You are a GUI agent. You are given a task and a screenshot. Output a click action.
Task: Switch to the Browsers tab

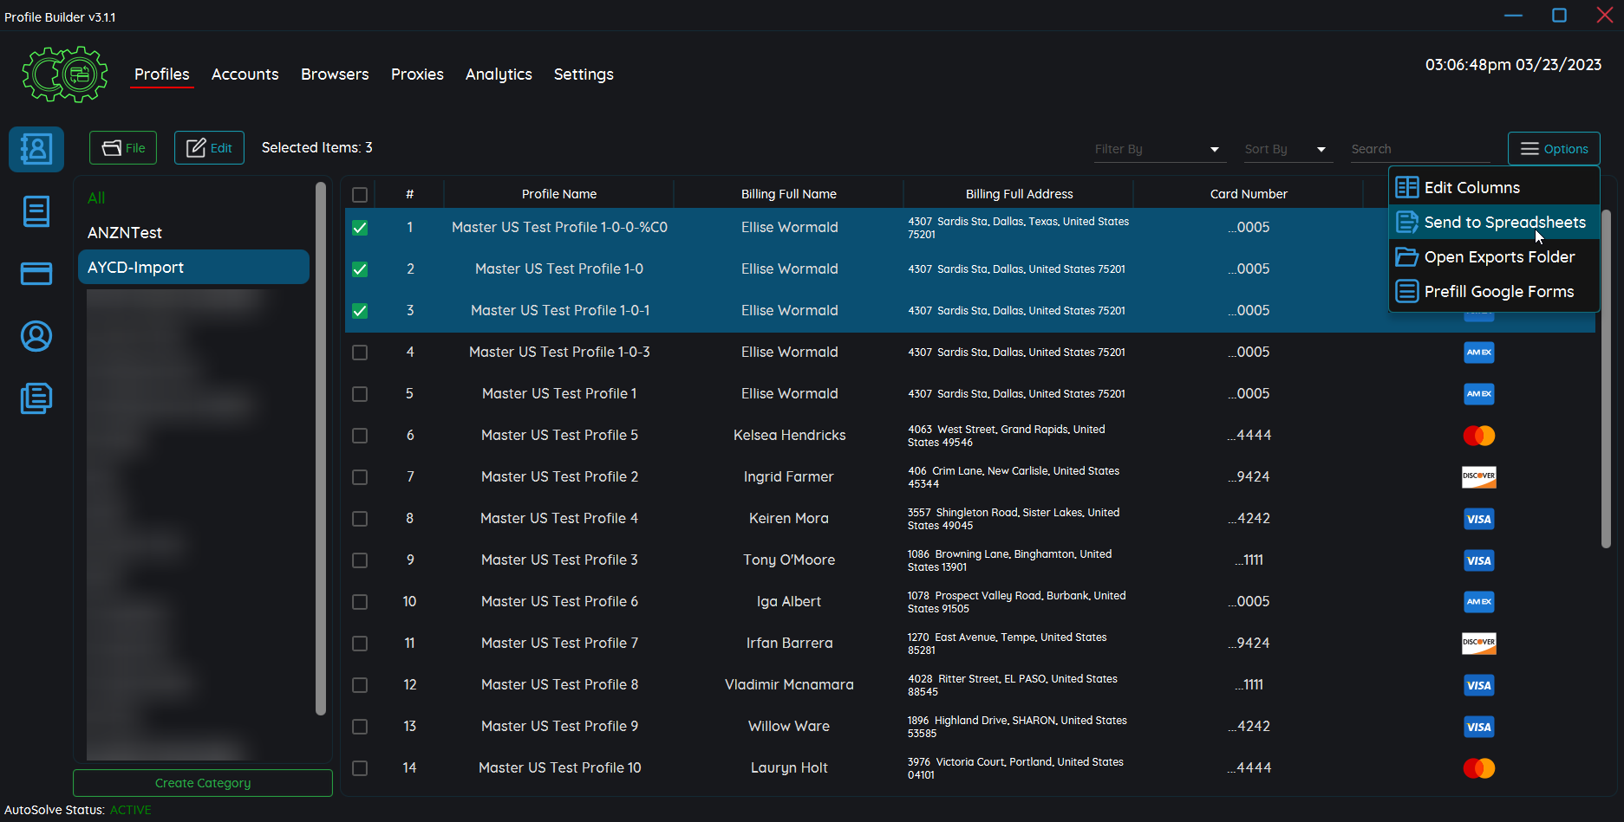pos(335,74)
